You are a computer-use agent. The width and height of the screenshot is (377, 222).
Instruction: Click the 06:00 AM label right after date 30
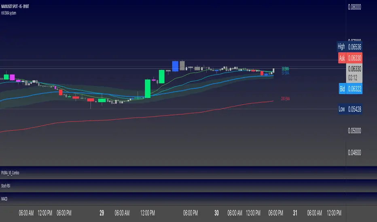click(x=235, y=213)
